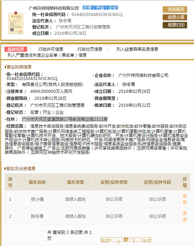Click the 信息打印 button
The image size is (194, 246).
[x=175, y=25]
